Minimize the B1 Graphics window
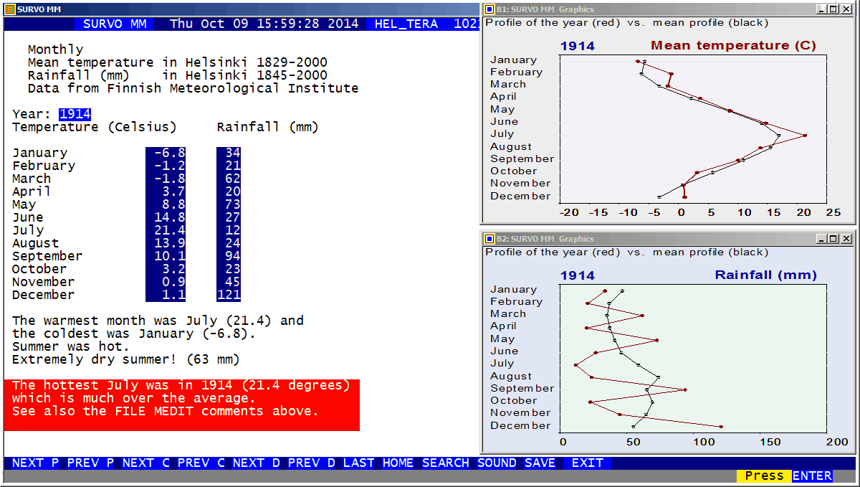Image resolution: width=860 pixels, height=487 pixels. [x=821, y=9]
